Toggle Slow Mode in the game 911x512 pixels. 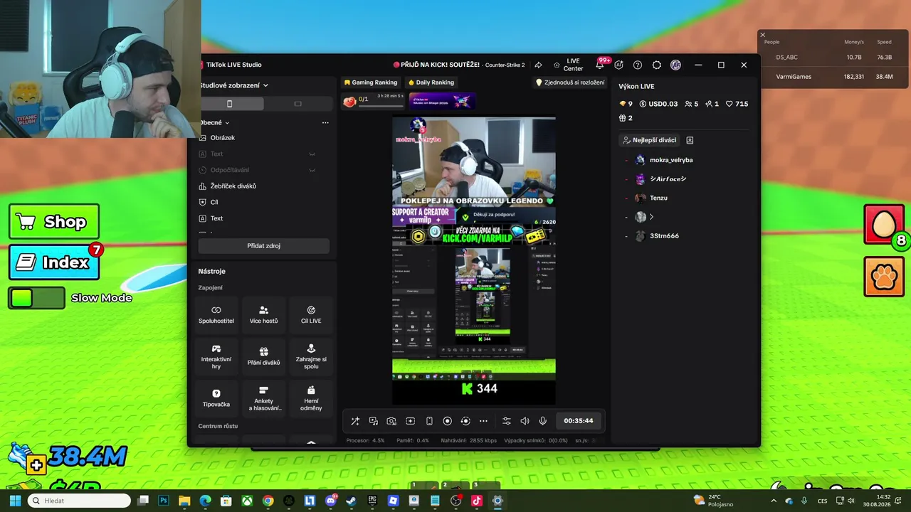(x=37, y=298)
